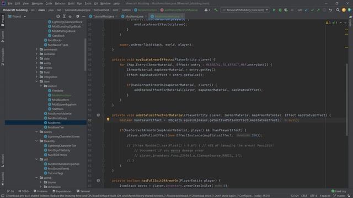The image size is (353, 198).
Task: Select TutorialTags in project tree
Action: pos(55,173)
